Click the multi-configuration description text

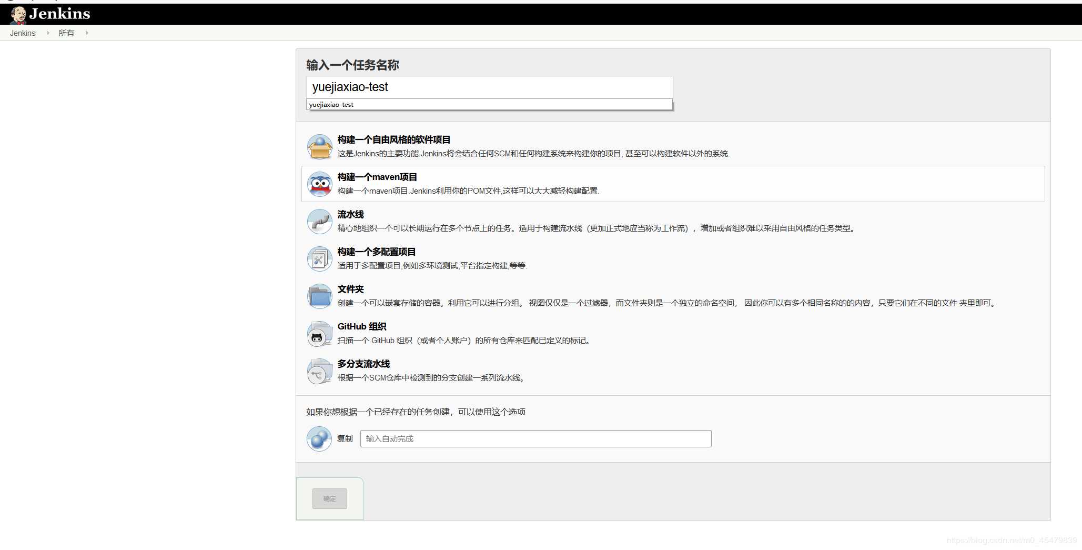click(x=432, y=266)
